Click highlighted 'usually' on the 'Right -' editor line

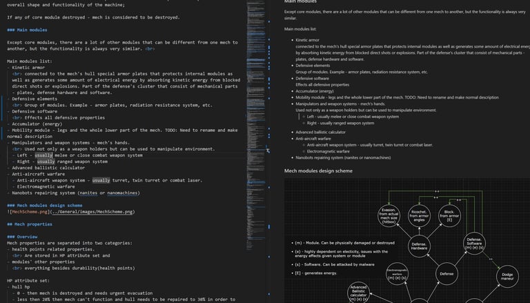pyautogui.click(x=46, y=162)
